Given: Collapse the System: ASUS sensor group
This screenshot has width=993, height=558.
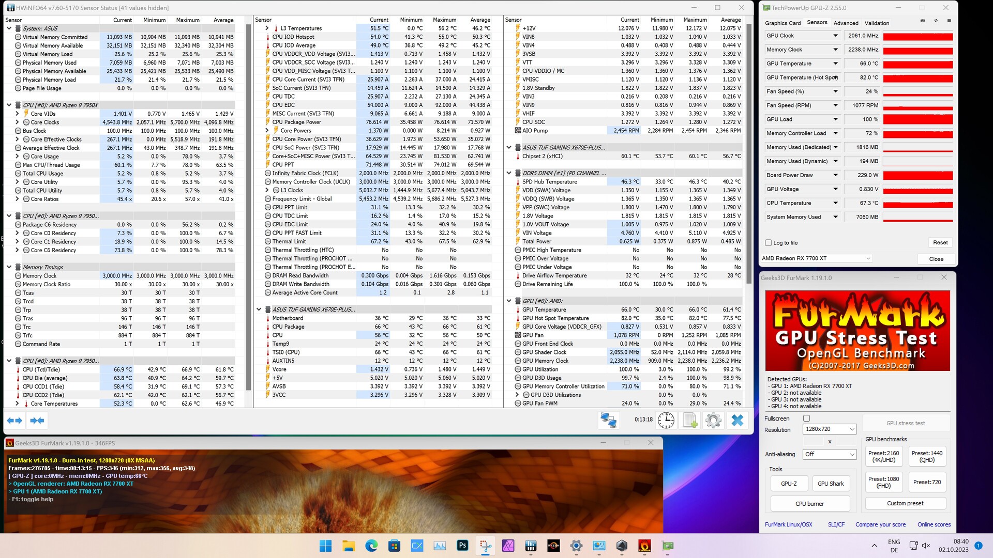Looking at the screenshot, I should click(9, 28).
